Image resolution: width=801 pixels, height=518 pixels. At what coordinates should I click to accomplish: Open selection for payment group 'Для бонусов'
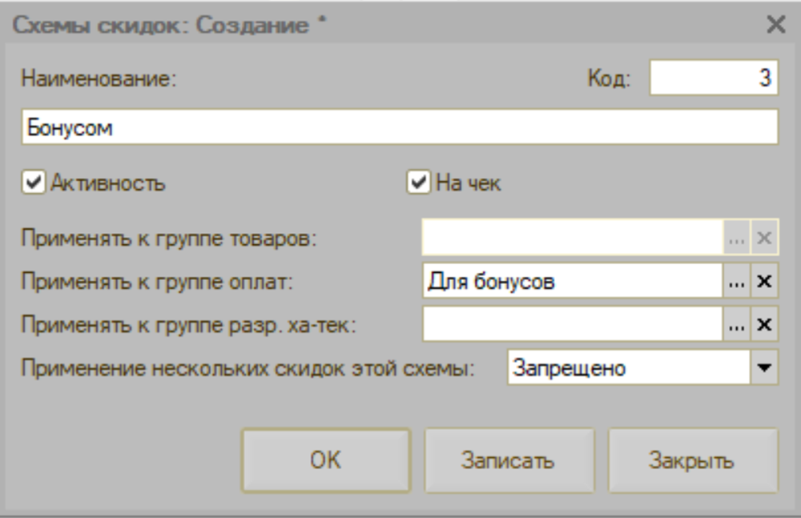(x=737, y=282)
